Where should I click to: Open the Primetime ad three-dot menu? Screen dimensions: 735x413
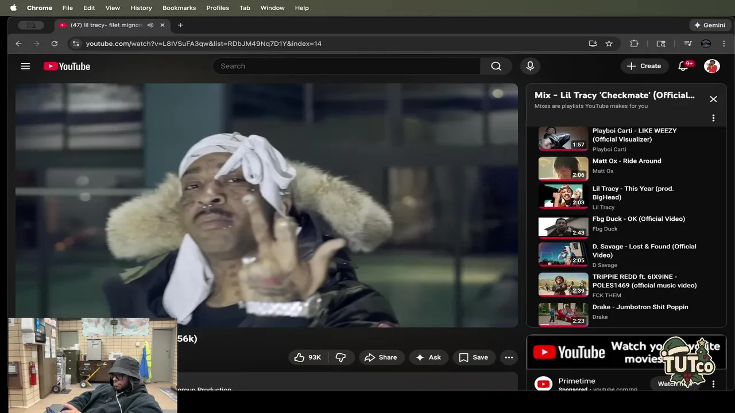(x=713, y=384)
